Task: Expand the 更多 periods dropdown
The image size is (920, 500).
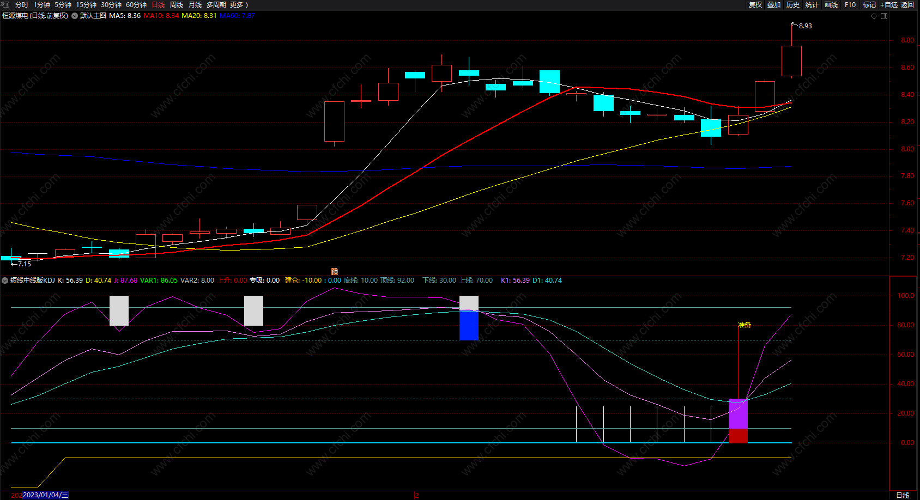Action: pyautogui.click(x=239, y=4)
